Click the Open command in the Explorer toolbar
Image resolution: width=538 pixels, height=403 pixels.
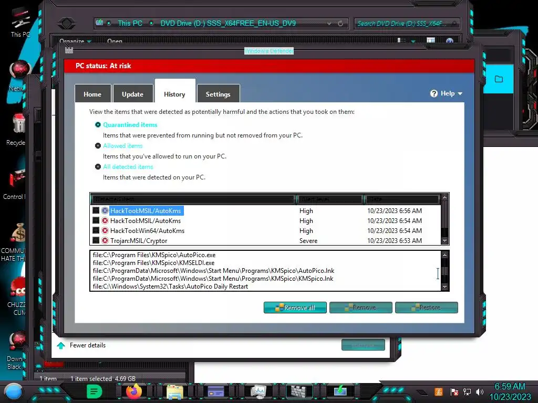115,41
